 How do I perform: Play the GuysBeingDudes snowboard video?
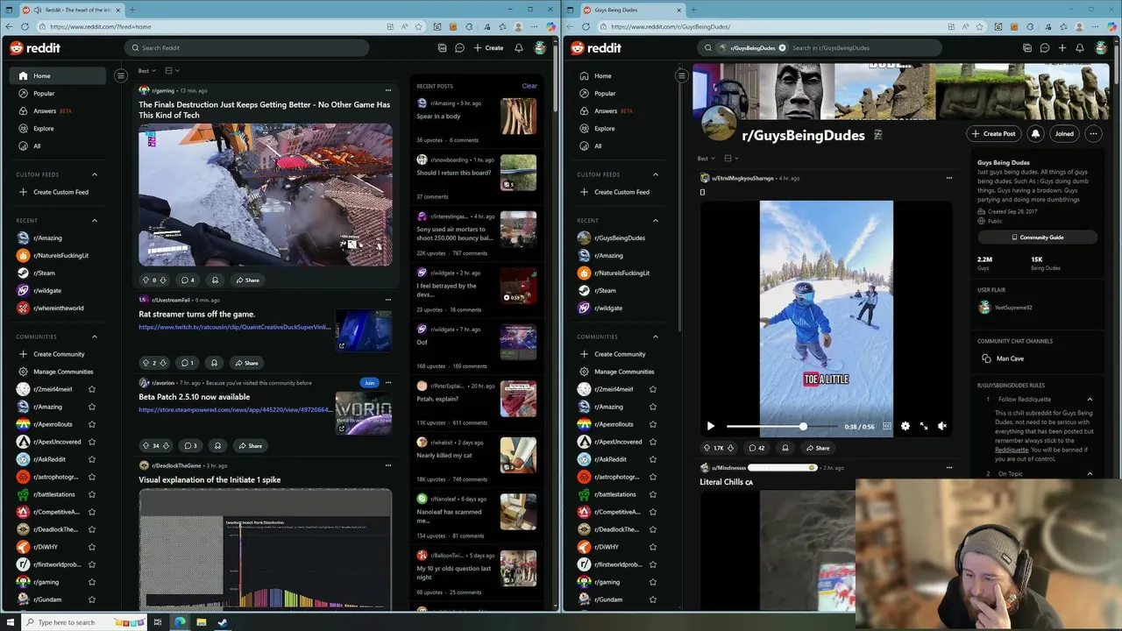(711, 426)
